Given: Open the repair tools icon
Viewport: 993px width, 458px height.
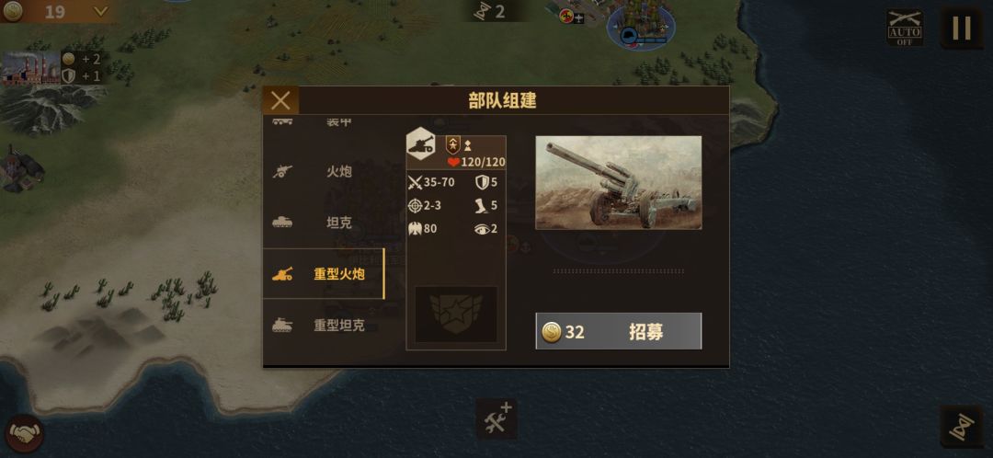Looking at the screenshot, I should point(496,418).
